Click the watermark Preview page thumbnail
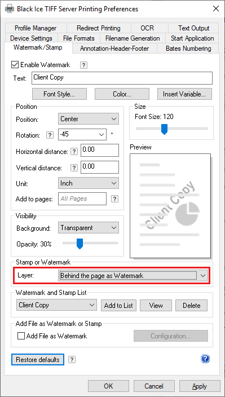This screenshot has height=397, width=225. click(170, 206)
